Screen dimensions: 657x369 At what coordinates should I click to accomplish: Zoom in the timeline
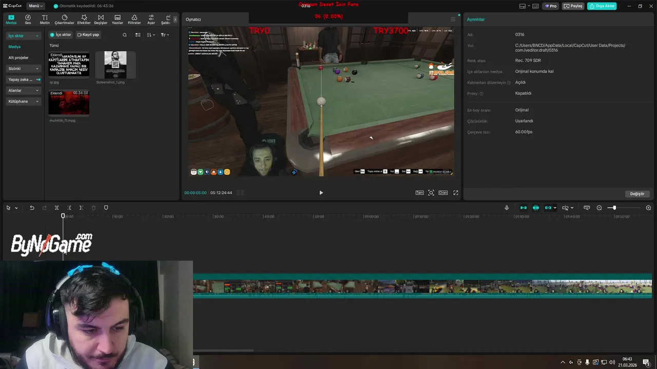[648, 208]
